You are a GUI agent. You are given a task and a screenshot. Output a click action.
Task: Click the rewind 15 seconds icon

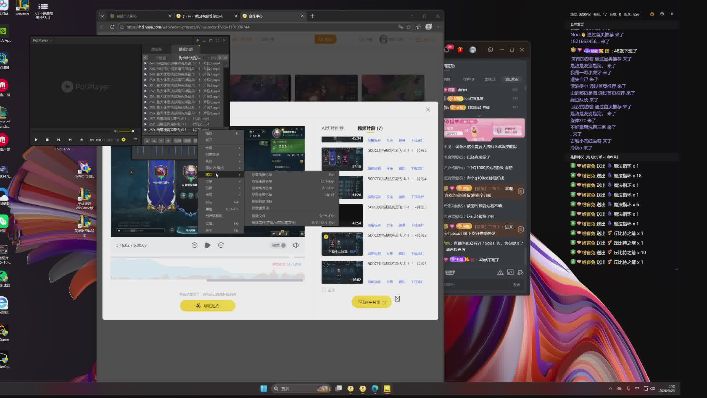194,245
